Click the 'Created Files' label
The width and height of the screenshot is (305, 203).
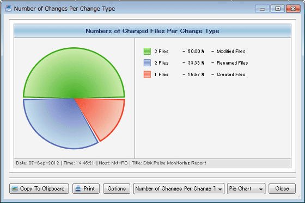pos(231,74)
